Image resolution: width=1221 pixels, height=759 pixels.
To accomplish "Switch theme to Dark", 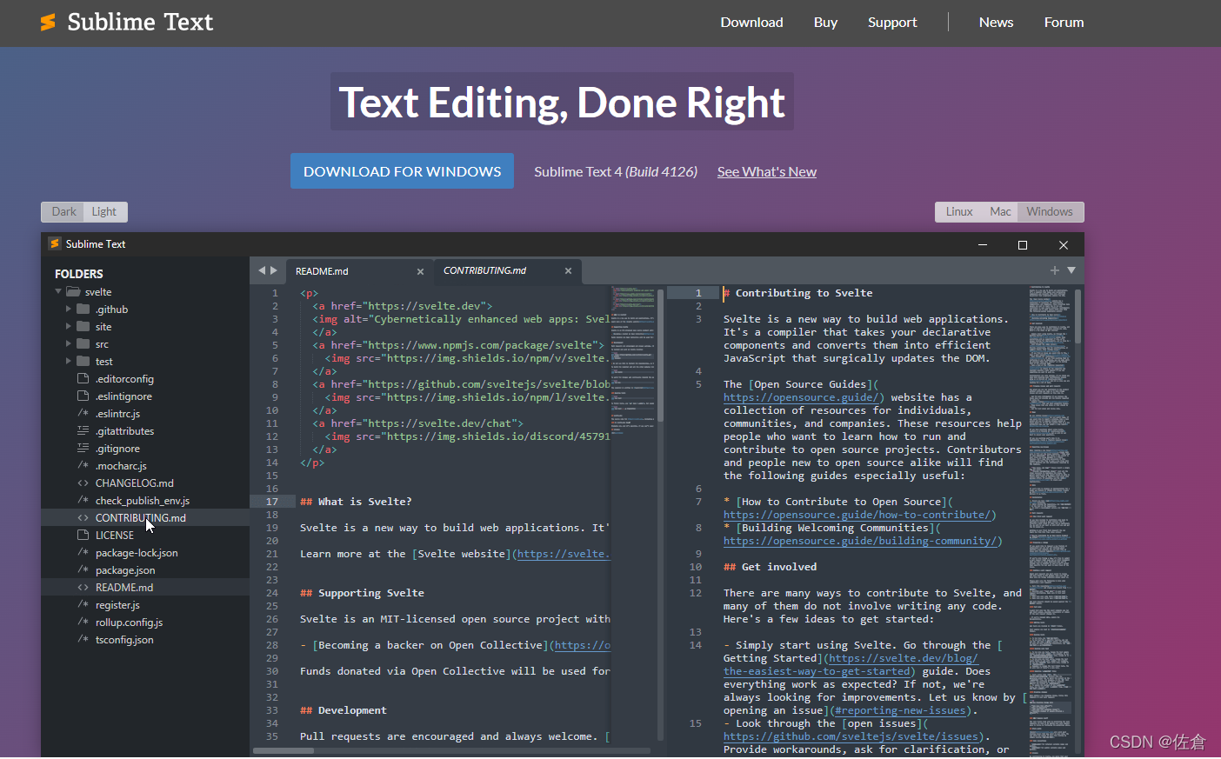I will pyautogui.click(x=63, y=211).
